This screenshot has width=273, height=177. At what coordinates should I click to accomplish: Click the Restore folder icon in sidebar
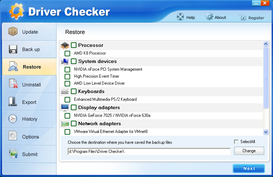pos(13,66)
